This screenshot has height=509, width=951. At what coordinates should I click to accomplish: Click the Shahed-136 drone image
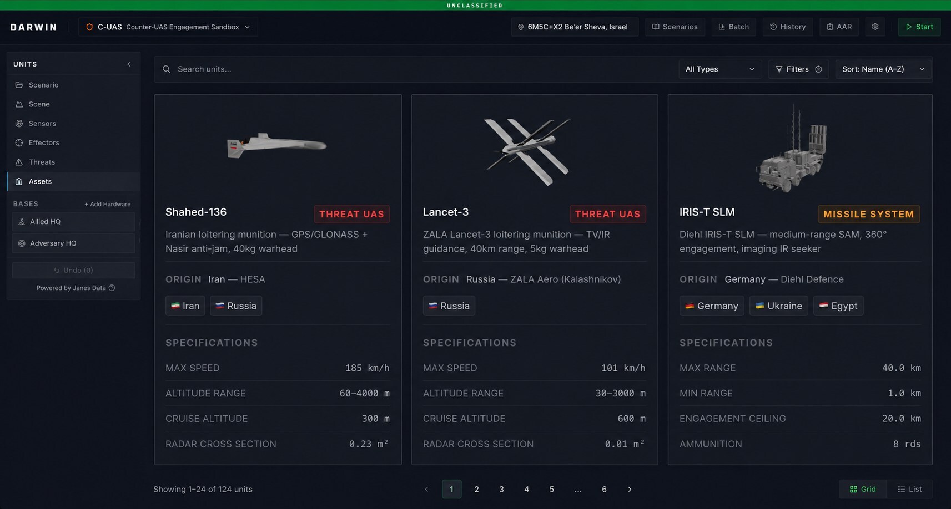point(276,146)
